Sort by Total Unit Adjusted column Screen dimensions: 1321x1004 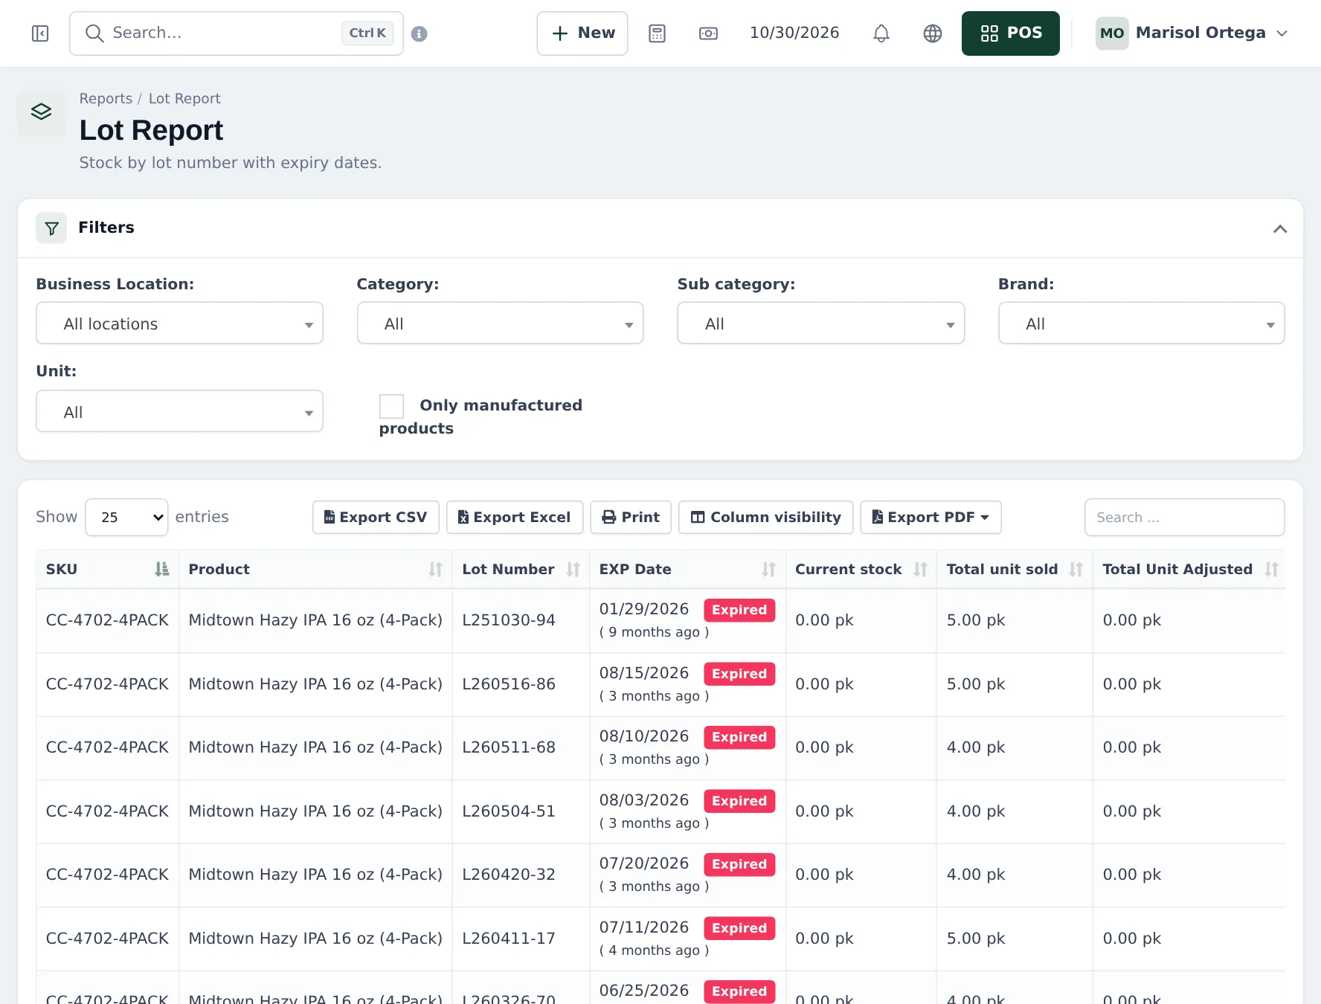click(x=1189, y=570)
